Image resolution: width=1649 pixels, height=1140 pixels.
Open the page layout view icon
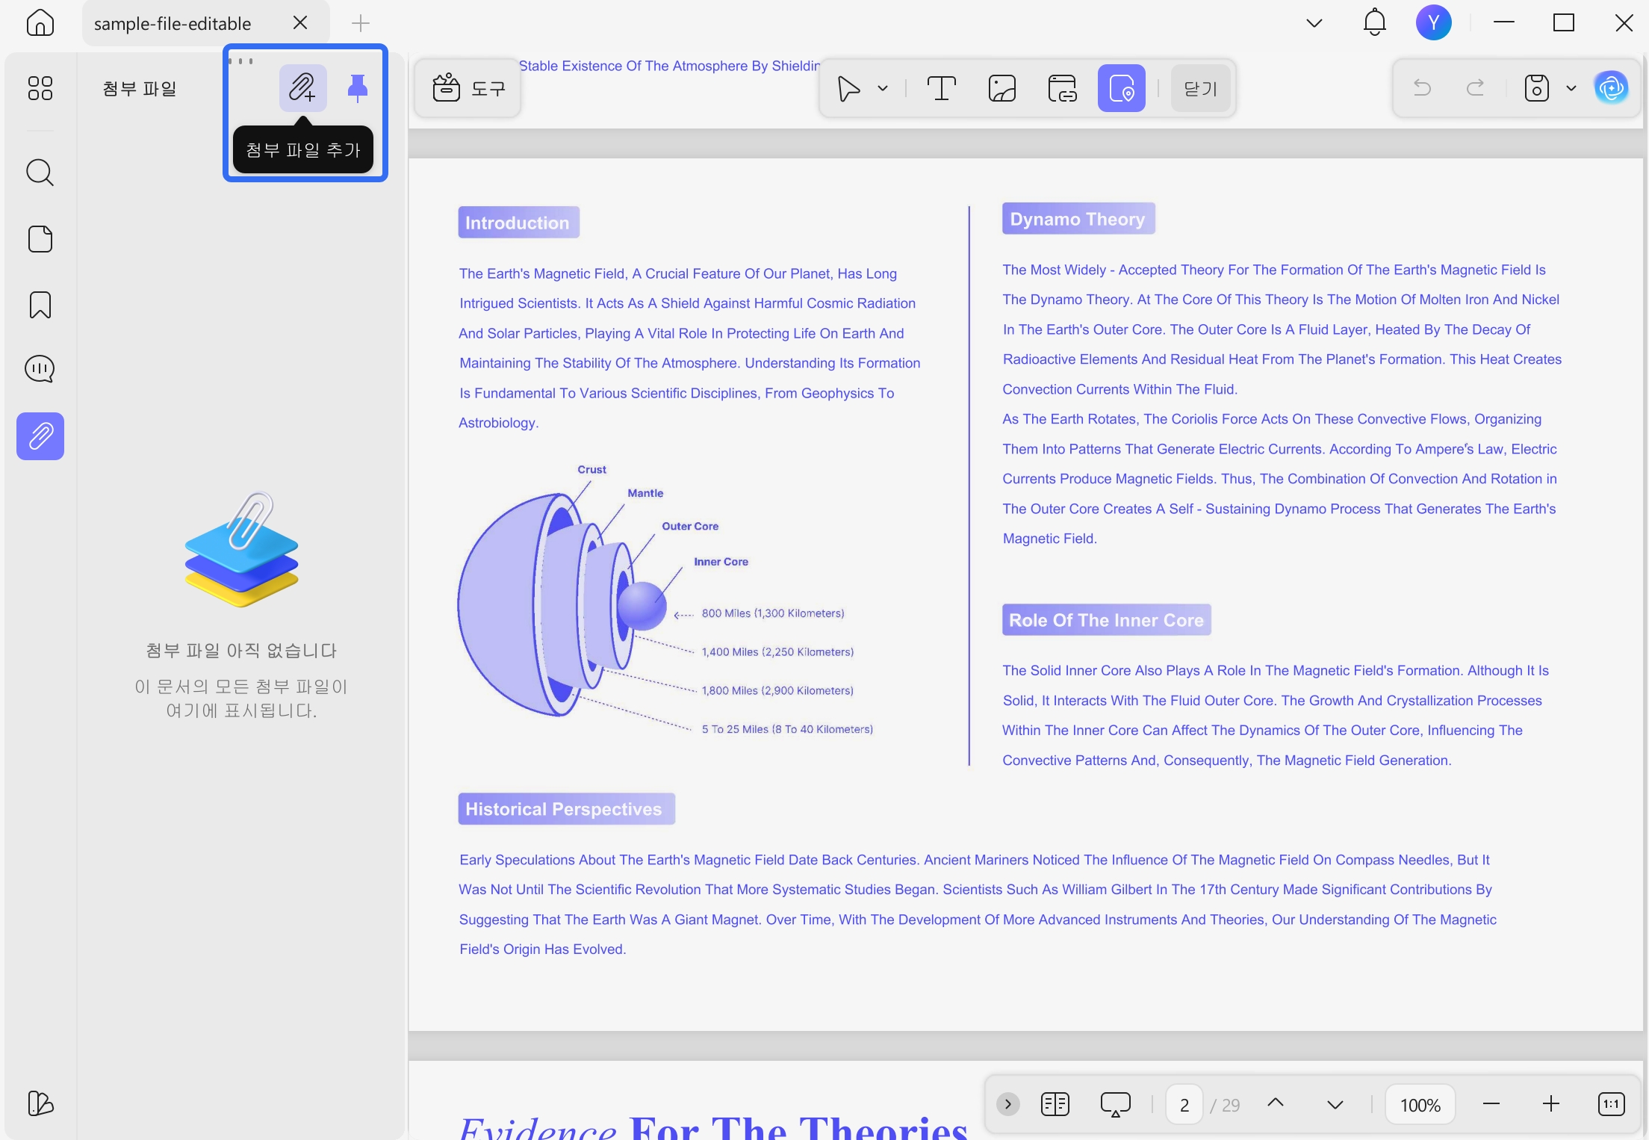coord(1055,1103)
